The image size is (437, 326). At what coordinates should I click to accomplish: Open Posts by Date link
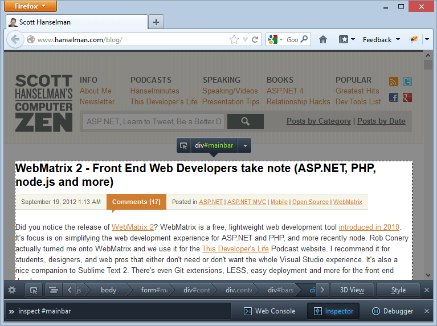click(x=381, y=121)
